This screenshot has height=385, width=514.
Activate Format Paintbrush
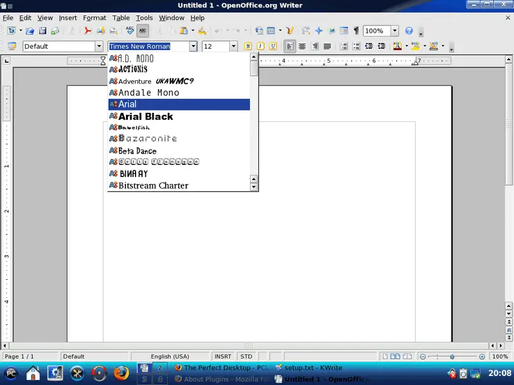tap(202, 31)
